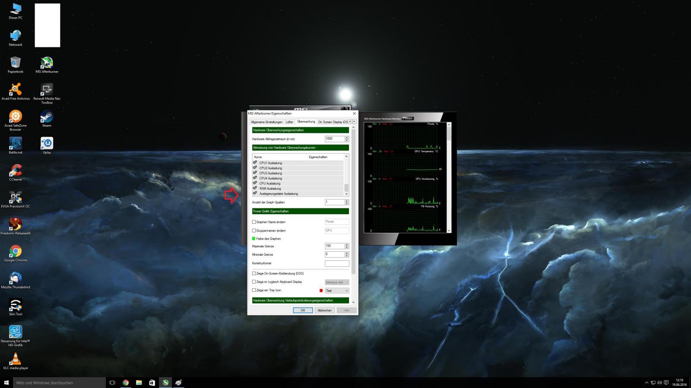Open the network status tray icon

click(653, 382)
